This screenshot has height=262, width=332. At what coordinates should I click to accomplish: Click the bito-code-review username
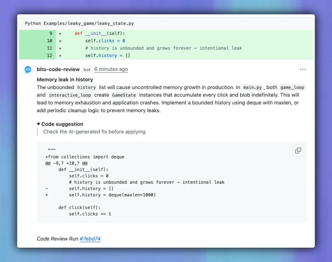[x=58, y=69]
